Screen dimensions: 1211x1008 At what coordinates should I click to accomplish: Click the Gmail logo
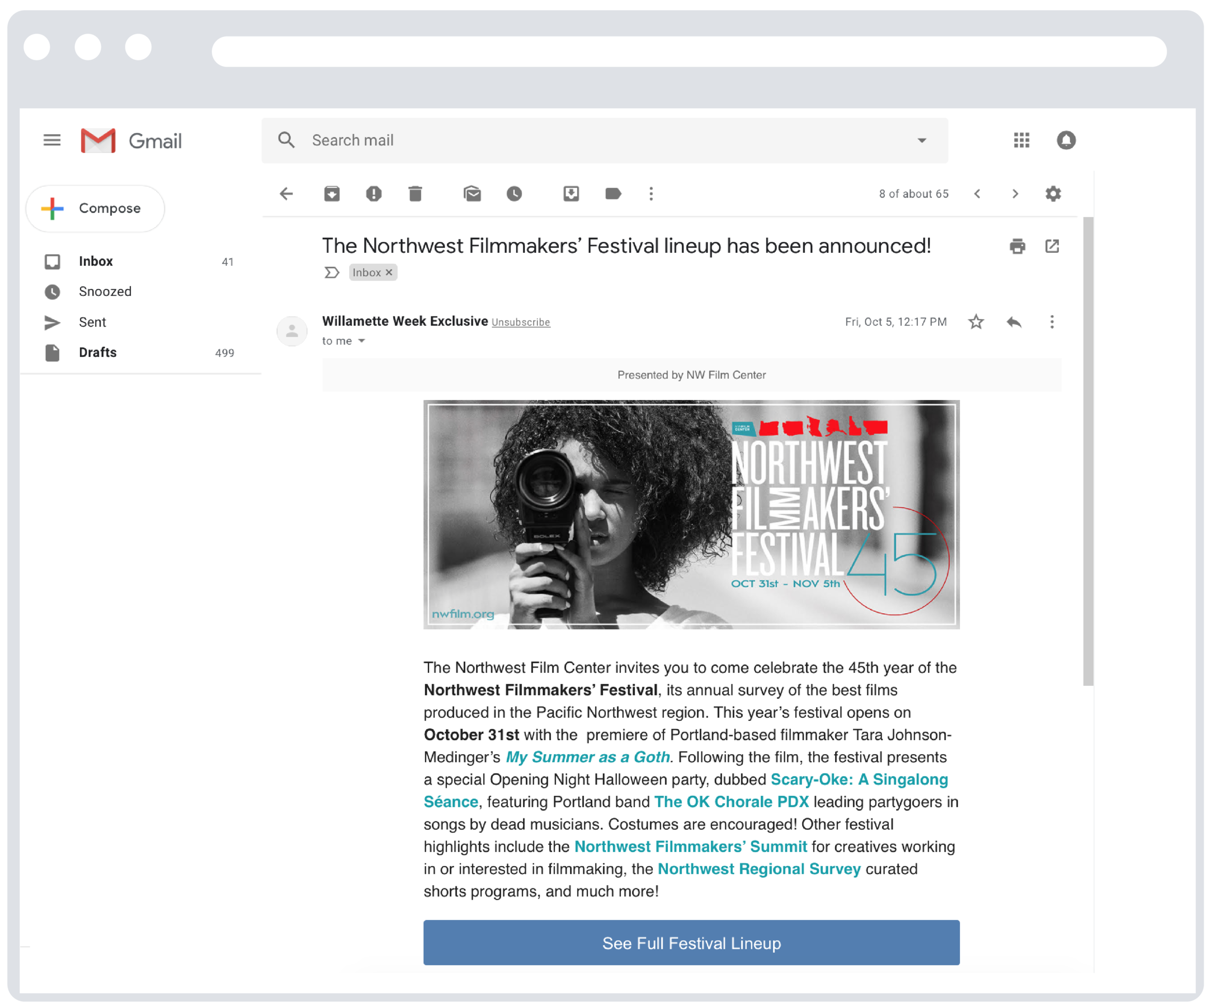pos(131,140)
